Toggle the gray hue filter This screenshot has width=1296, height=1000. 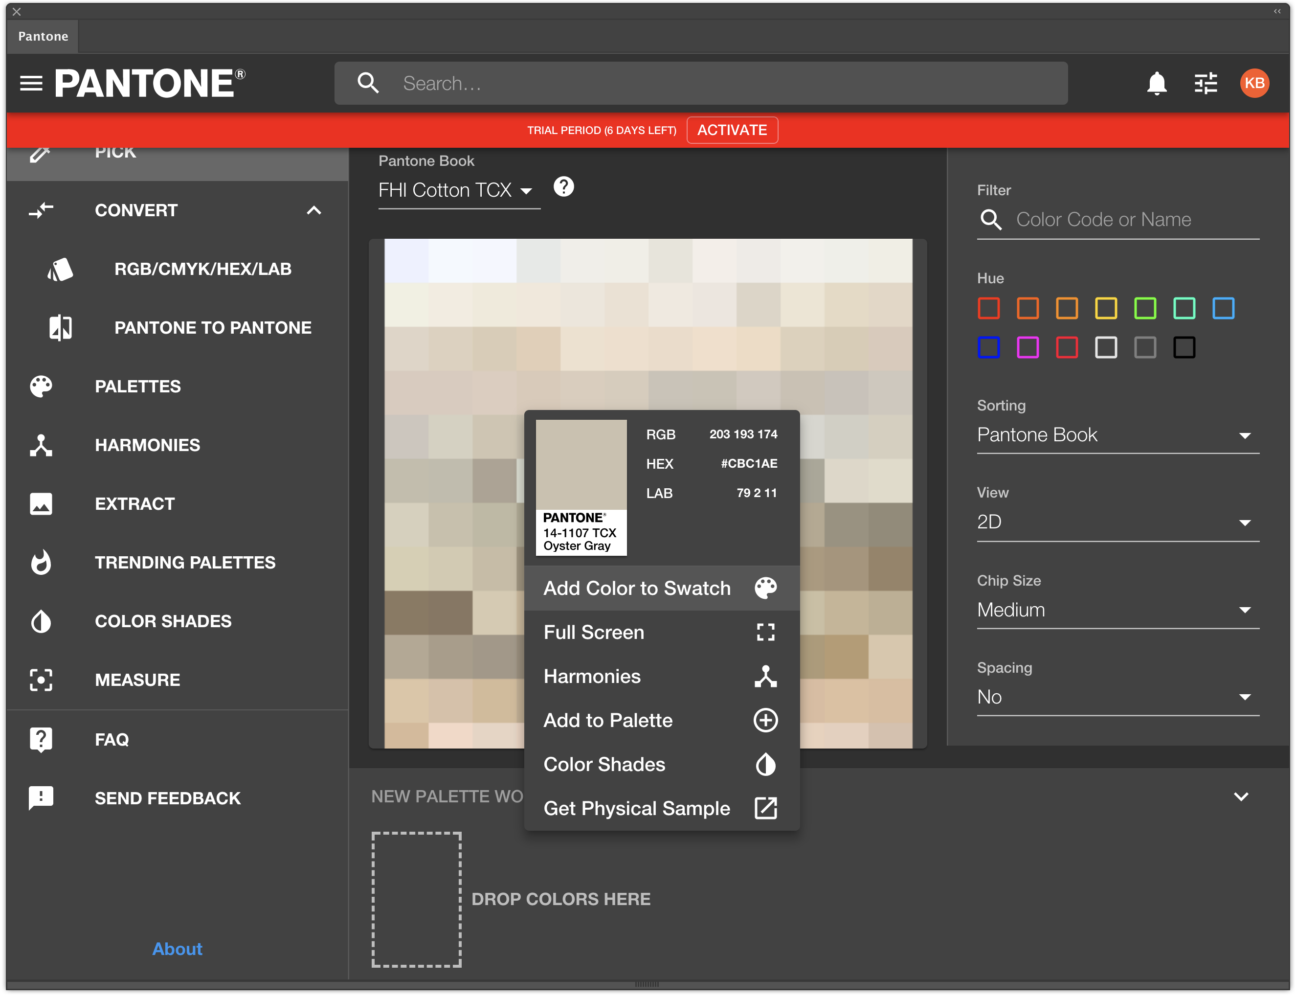click(1145, 348)
